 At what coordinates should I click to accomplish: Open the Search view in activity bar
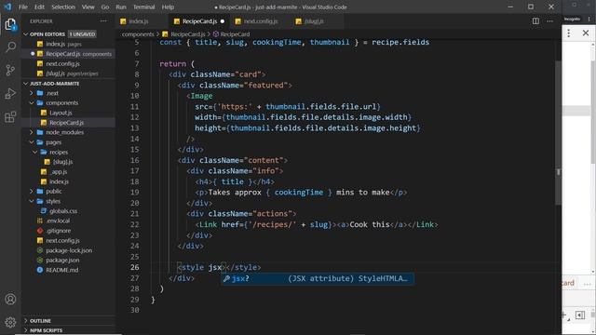10,47
